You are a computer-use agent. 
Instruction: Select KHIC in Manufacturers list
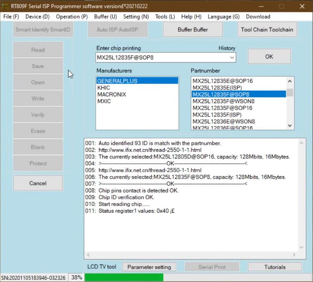click(137, 88)
